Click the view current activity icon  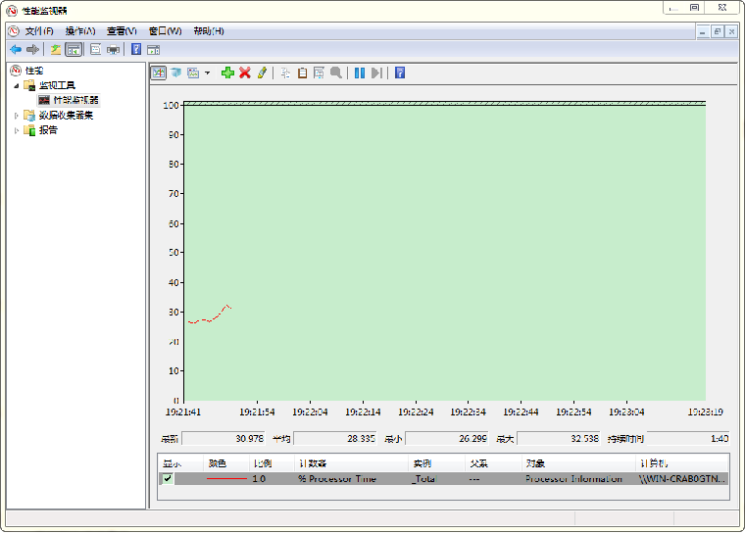(158, 73)
